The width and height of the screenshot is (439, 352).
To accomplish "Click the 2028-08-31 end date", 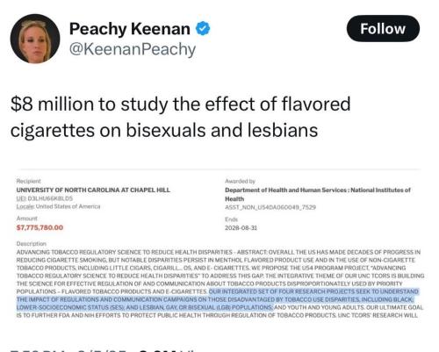I will [241, 227].
